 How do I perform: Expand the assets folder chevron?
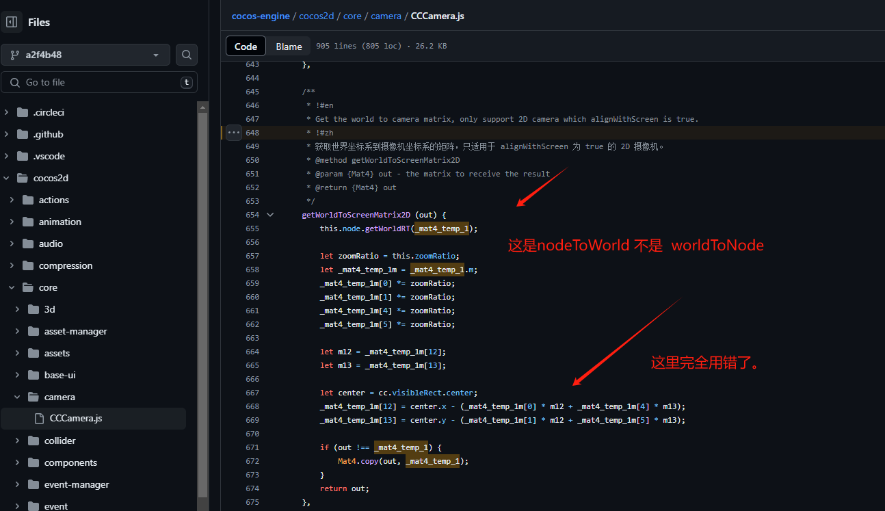pos(18,353)
